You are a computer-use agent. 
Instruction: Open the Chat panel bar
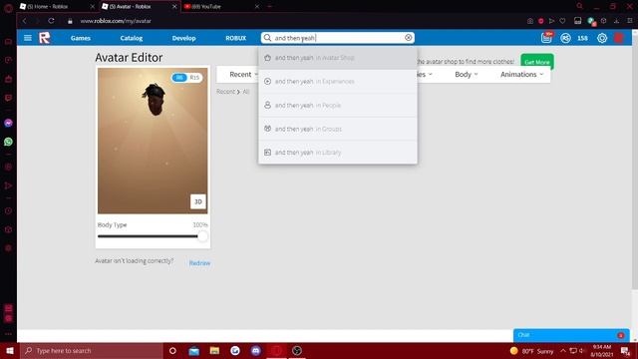[571, 335]
